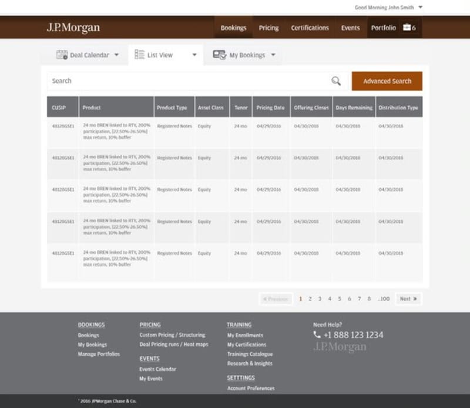Click the magnifying glass search icon

coord(336,81)
